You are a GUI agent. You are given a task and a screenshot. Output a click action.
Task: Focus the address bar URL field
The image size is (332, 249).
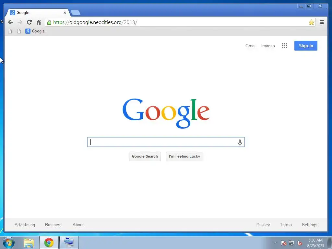click(180, 22)
